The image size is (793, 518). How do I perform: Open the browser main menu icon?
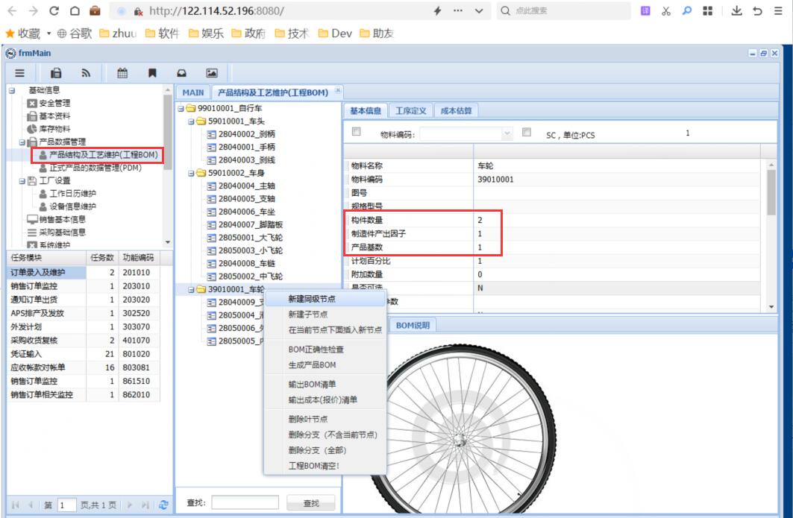[x=778, y=10]
